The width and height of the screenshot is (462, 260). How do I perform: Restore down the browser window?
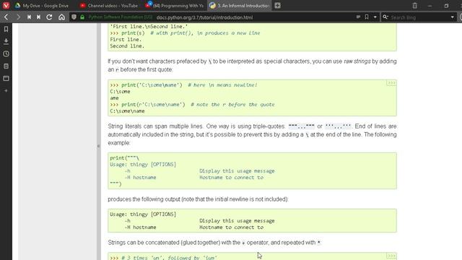[446, 6]
